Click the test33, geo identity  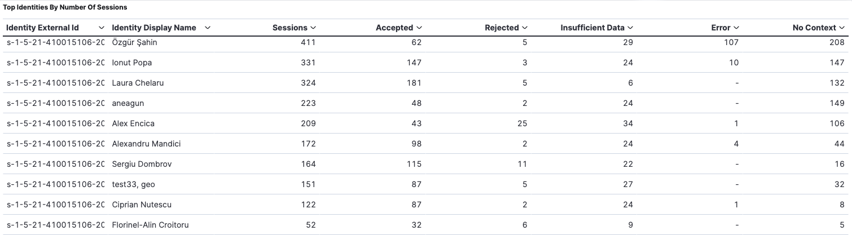tap(133, 184)
